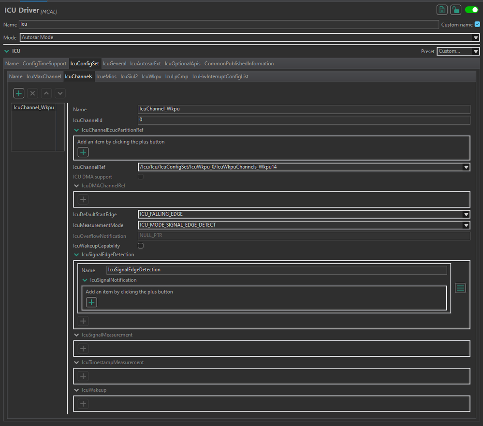The width and height of the screenshot is (483, 426).
Task: Collapse the IcuChannelEcucPartitionRef section
Action: tap(76, 130)
